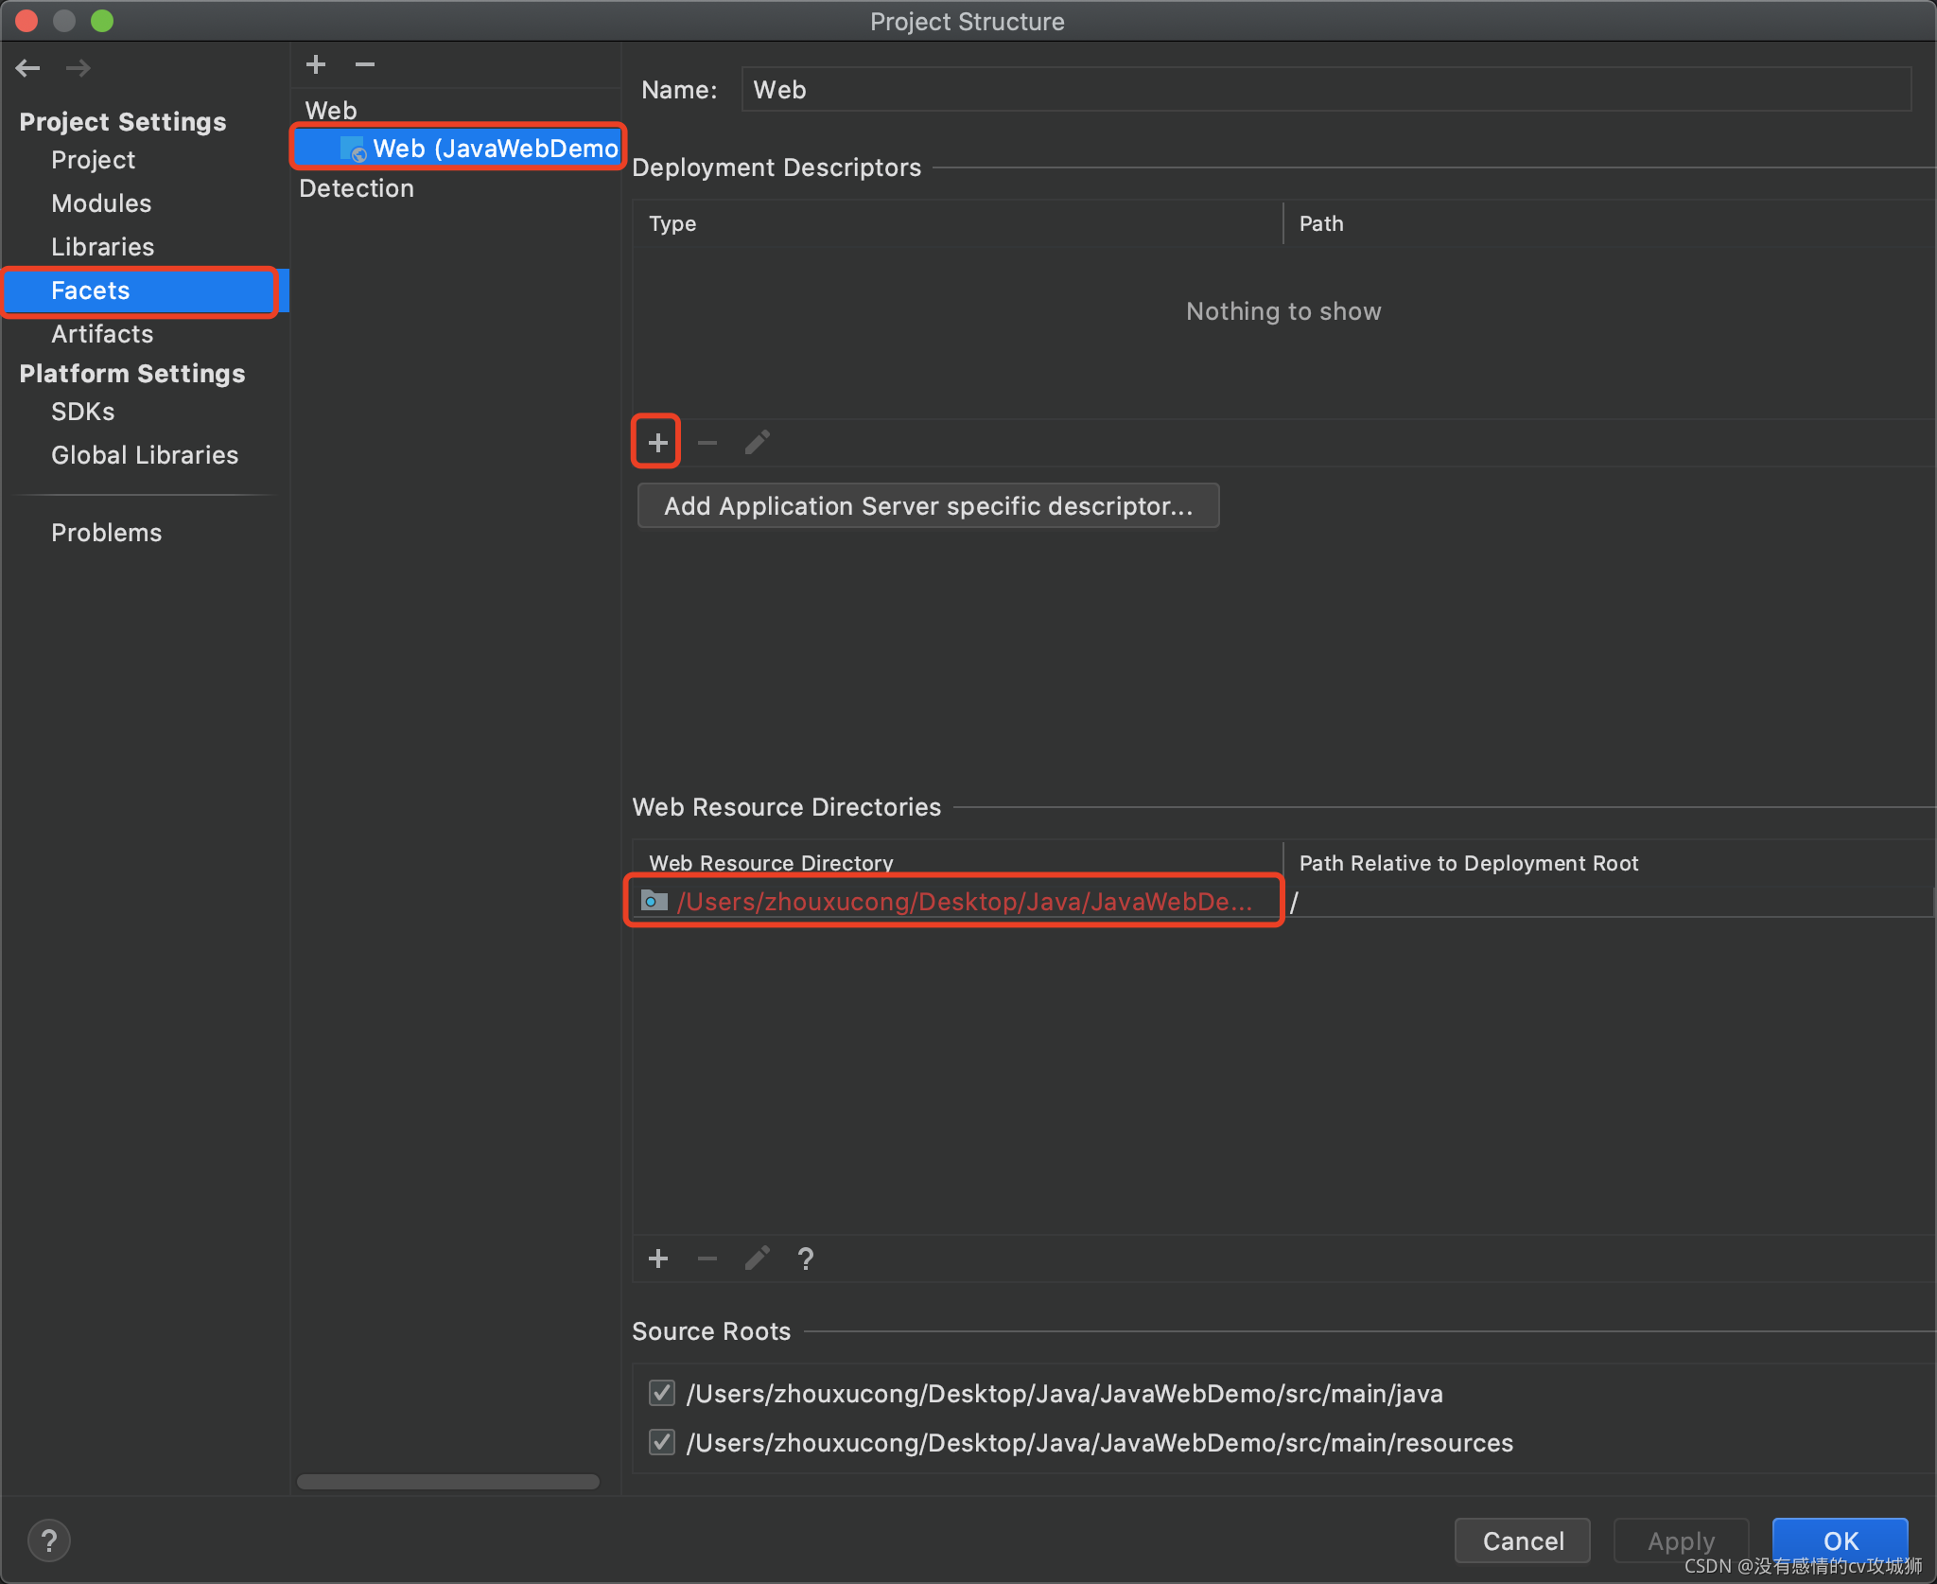Expand the Modules section
This screenshot has width=1937, height=1584.
(x=99, y=202)
